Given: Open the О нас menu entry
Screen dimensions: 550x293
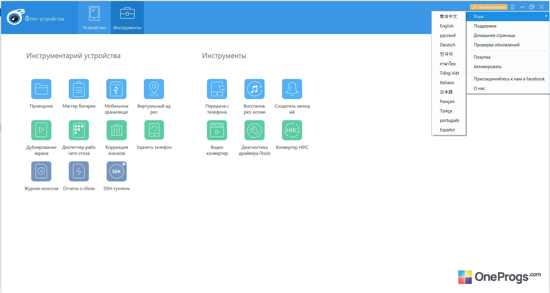Looking at the screenshot, I should click(x=508, y=88).
